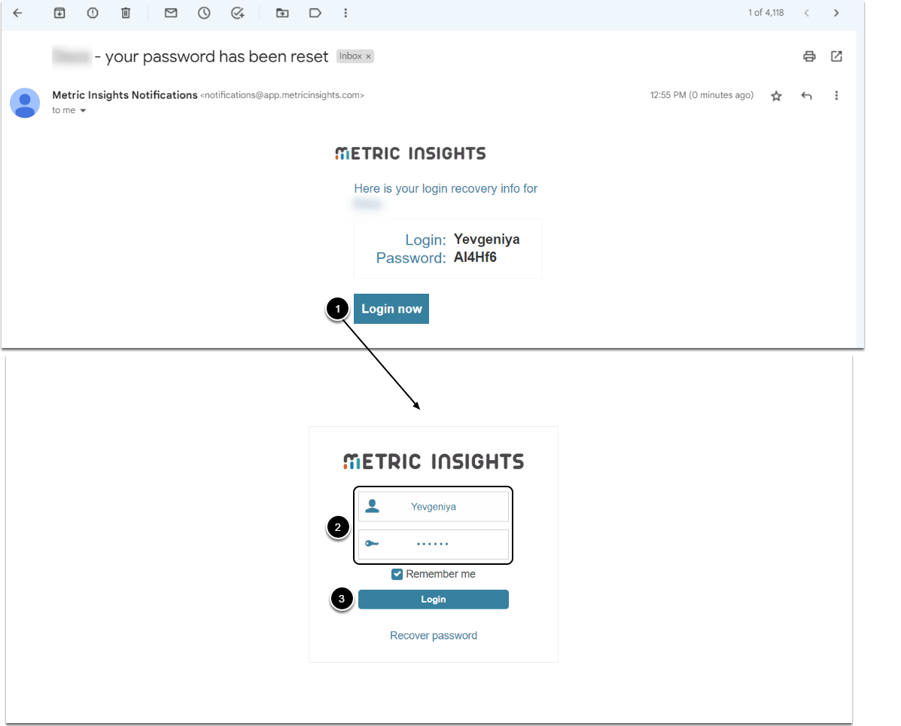The image size is (901, 726).
Task: Click the Login now button
Action: tap(391, 309)
